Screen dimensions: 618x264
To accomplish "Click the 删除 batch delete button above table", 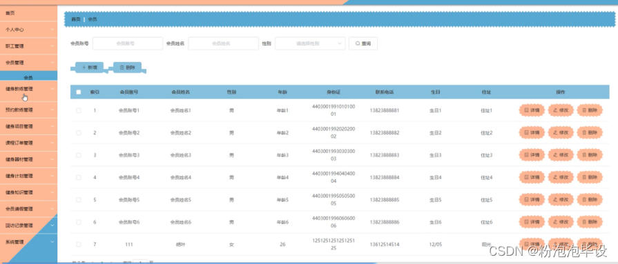I will pos(127,68).
